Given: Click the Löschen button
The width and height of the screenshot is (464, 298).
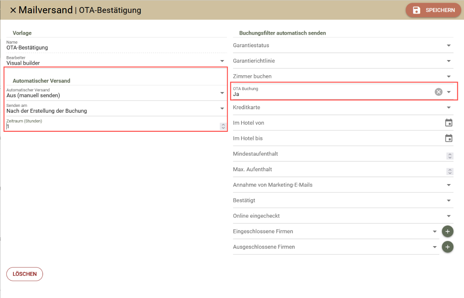Looking at the screenshot, I should click(25, 274).
